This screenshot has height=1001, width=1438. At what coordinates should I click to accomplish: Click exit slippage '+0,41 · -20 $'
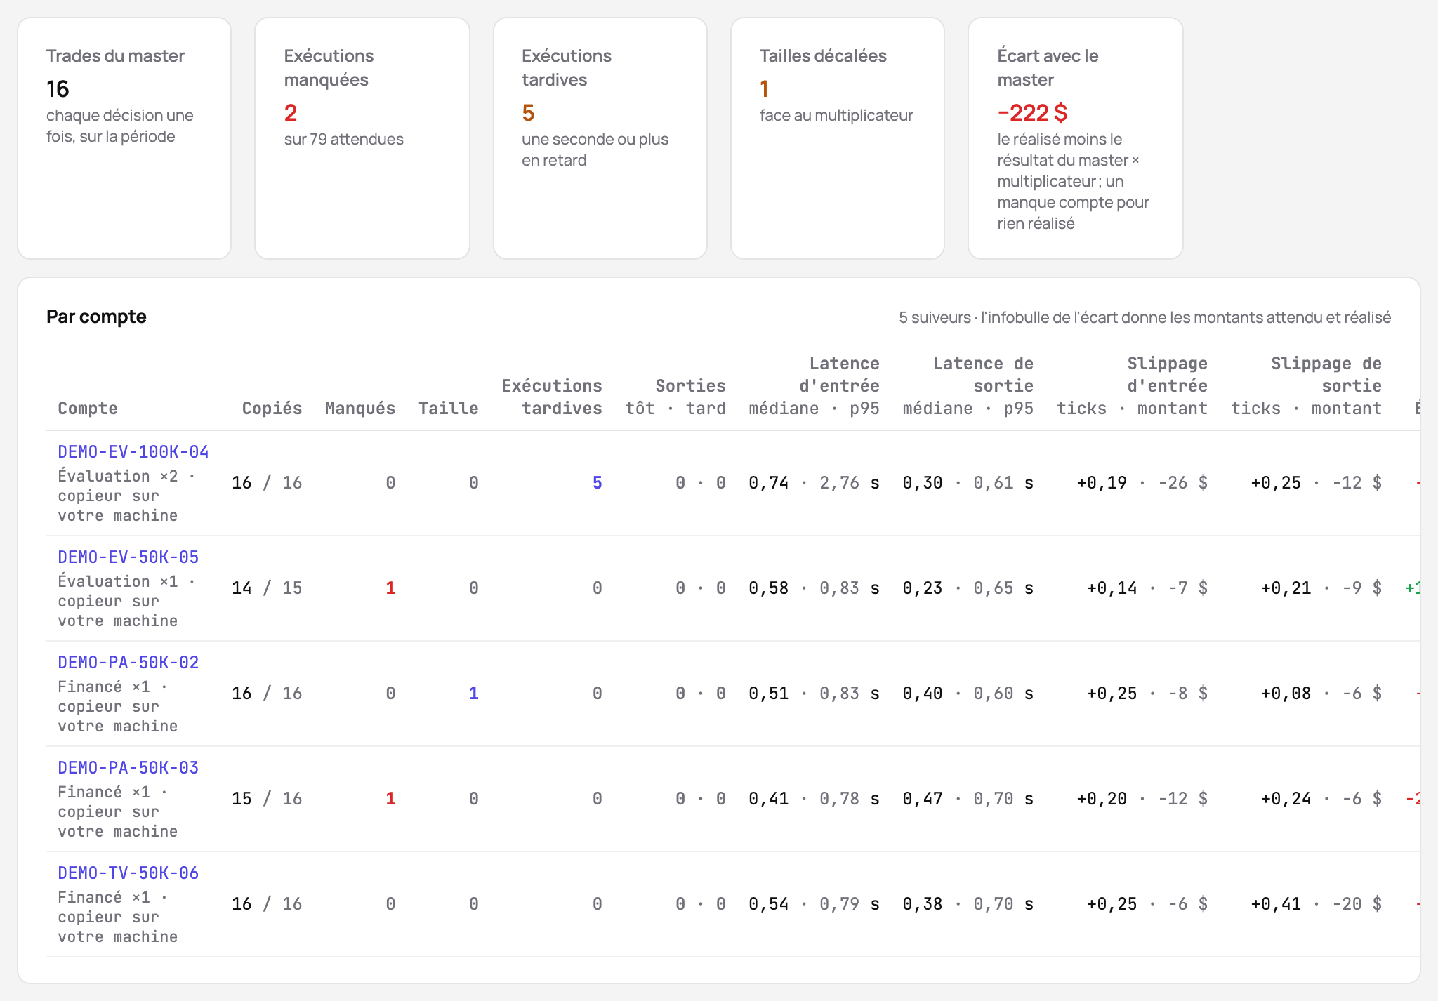[x=1317, y=904]
